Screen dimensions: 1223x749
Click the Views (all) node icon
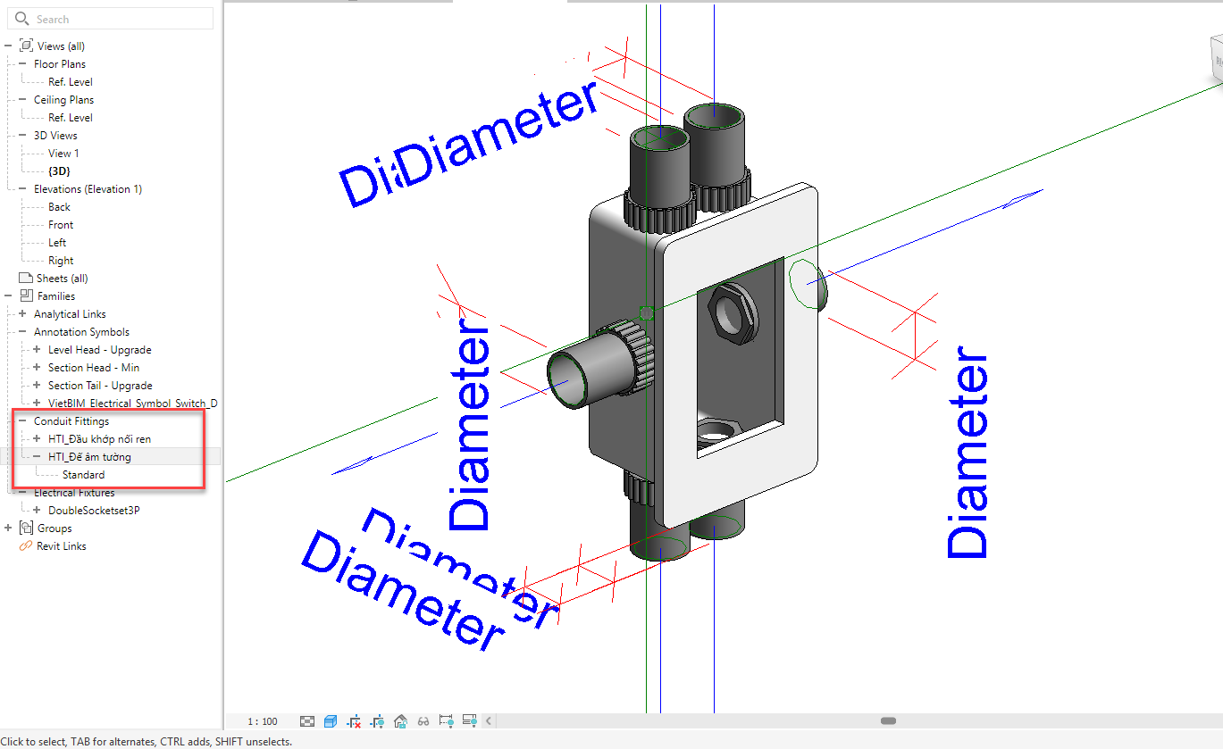pos(26,46)
